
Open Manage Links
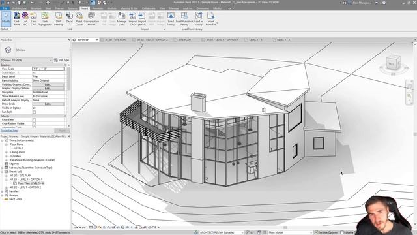[122, 19]
